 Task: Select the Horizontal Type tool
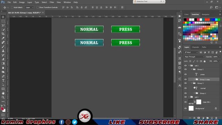[x=3, y=81]
